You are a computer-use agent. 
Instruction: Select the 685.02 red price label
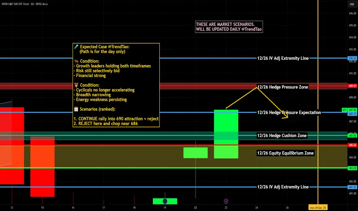pos(352,145)
